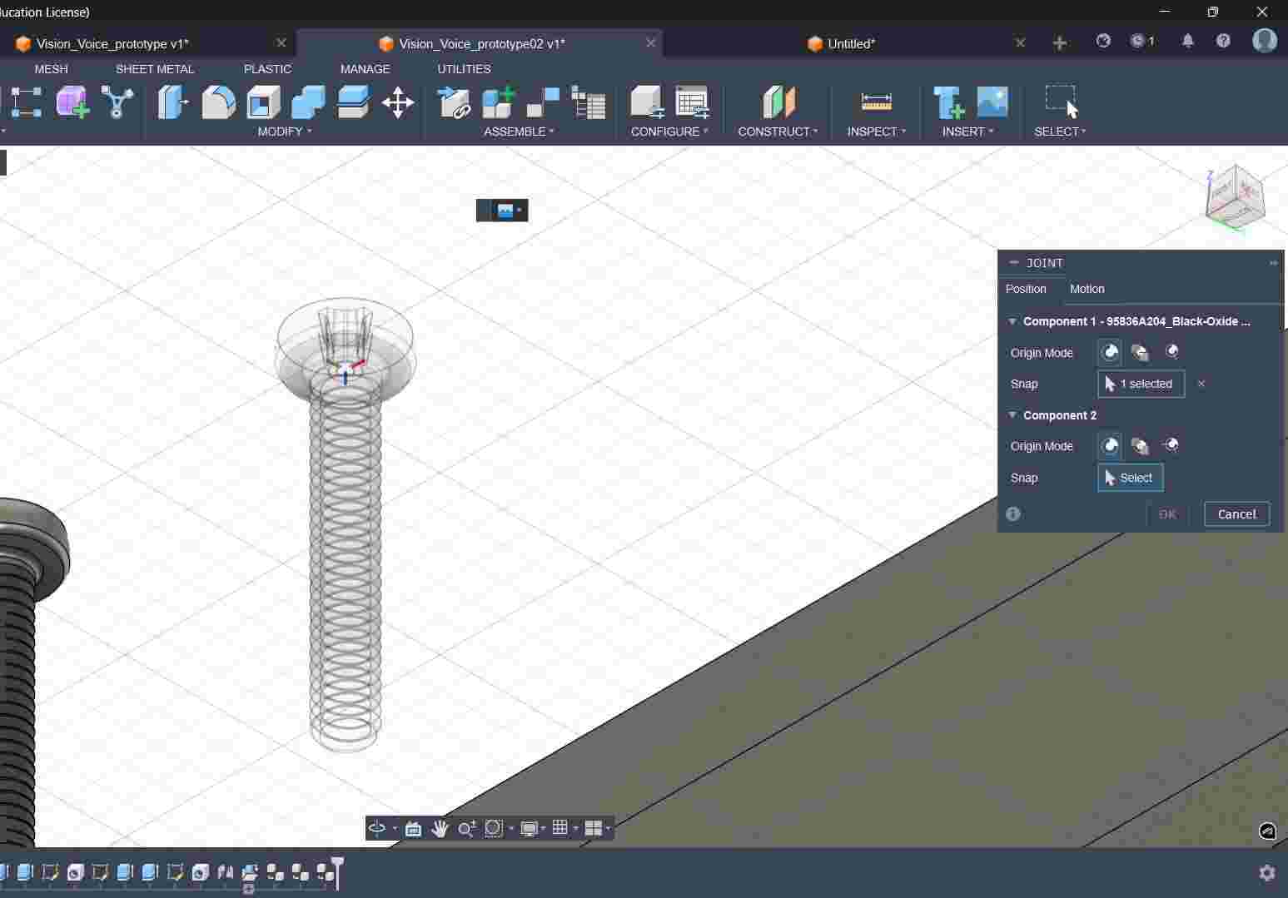Open the ASSEMBLE dropdown menu
Image resolution: width=1288 pixels, height=898 pixels.
519,131
